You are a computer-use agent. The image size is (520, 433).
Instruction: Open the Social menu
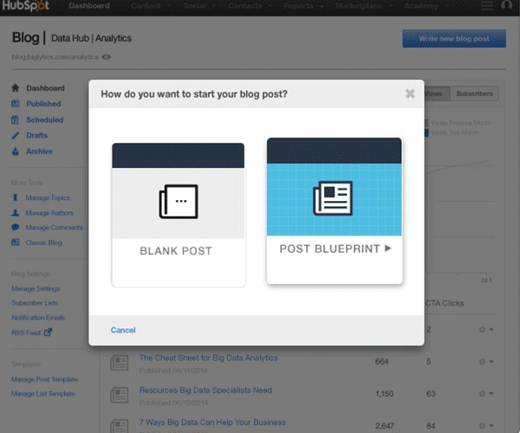coord(197,6)
